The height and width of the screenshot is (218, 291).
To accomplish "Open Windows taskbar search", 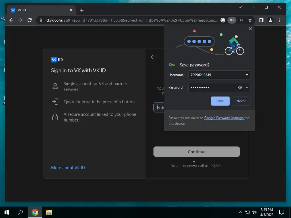I will coord(20,212).
